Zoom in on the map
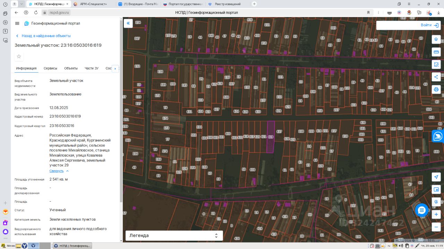This screenshot has width=444, height=249. 436,214
